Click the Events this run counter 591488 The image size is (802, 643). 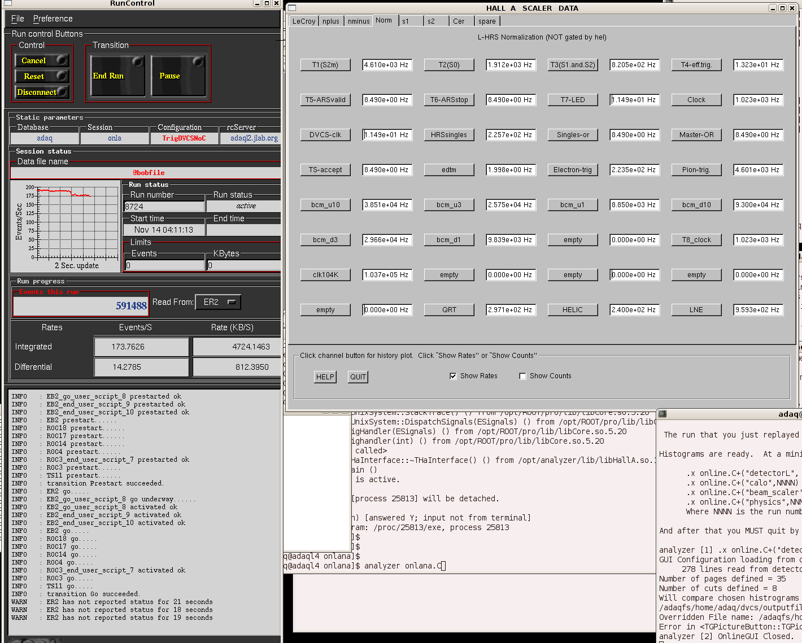[81, 306]
